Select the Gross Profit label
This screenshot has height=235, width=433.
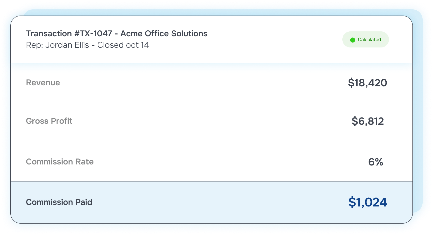pos(49,121)
